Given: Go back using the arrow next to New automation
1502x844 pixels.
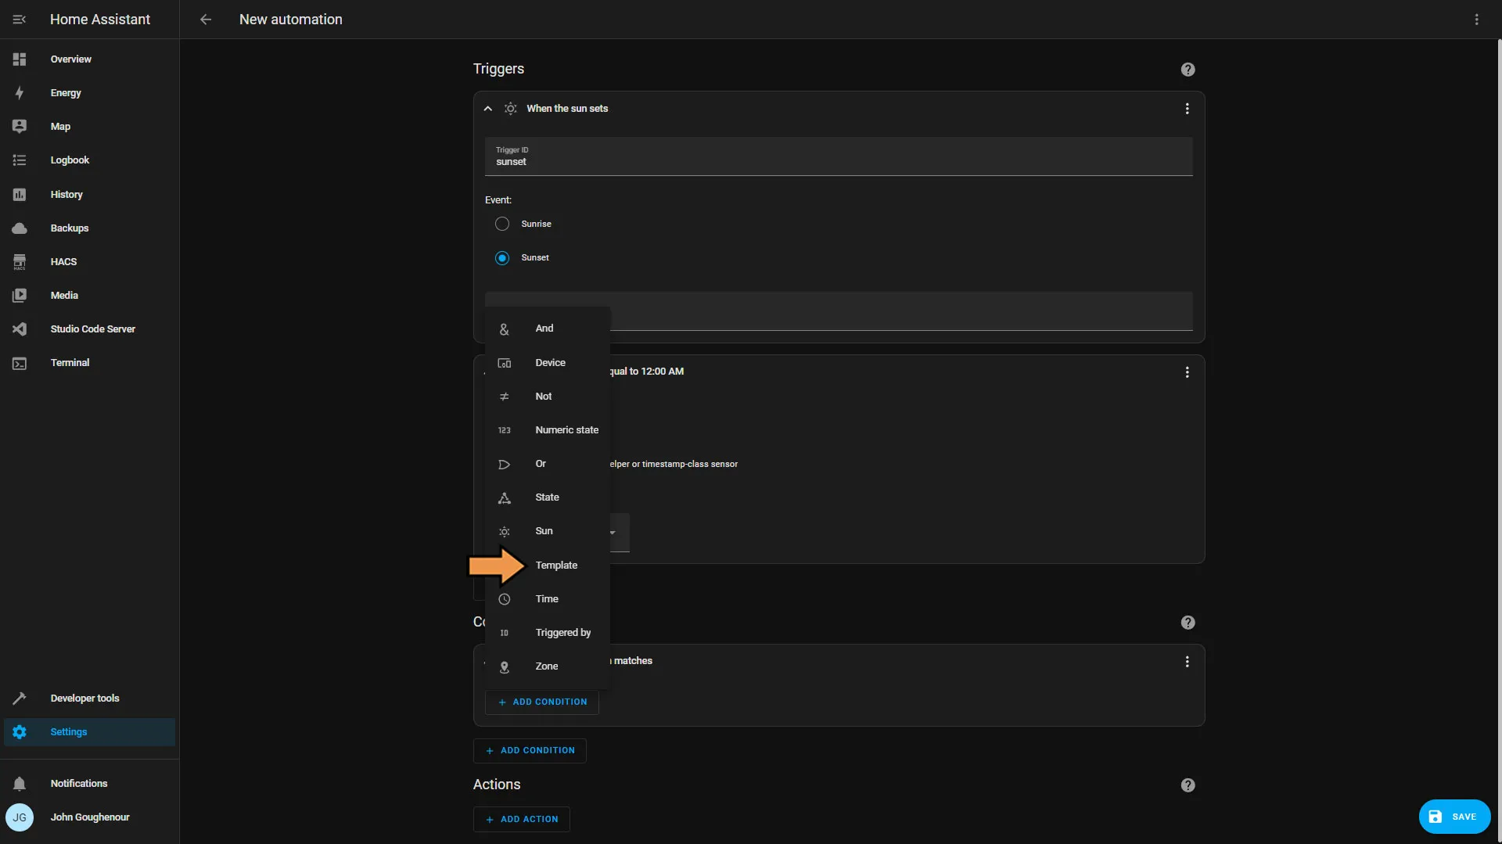Looking at the screenshot, I should click(206, 20).
